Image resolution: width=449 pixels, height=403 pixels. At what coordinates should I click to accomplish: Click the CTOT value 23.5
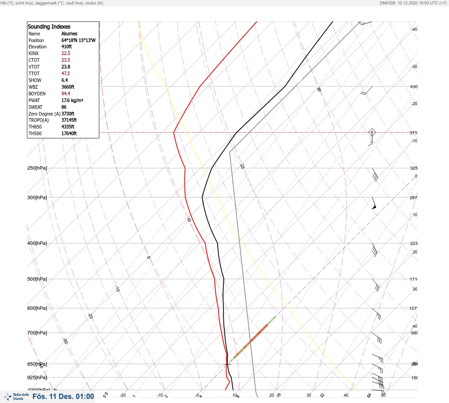[x=65, y=60]
